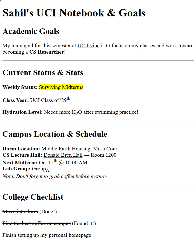The image size is (196, 242).
Task: Click the Hydration Level label
Action: click(x=22, y=112)
